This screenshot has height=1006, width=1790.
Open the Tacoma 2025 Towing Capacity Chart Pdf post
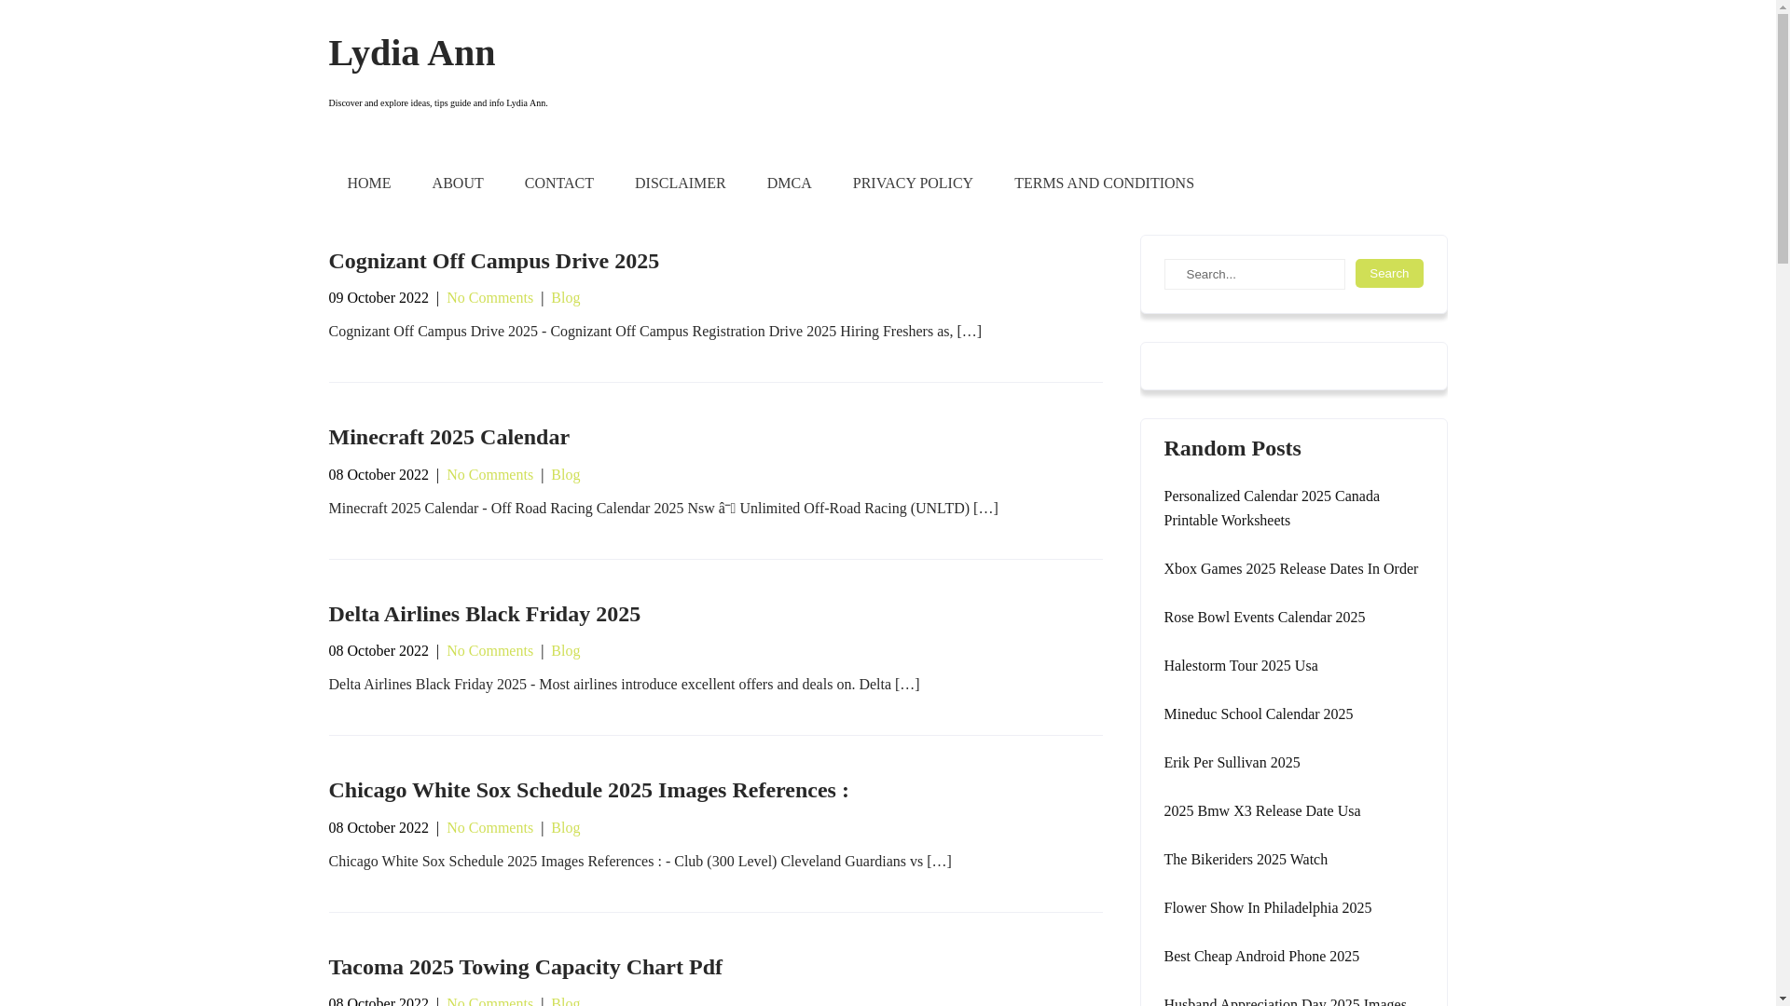click(x=525, y=967)
